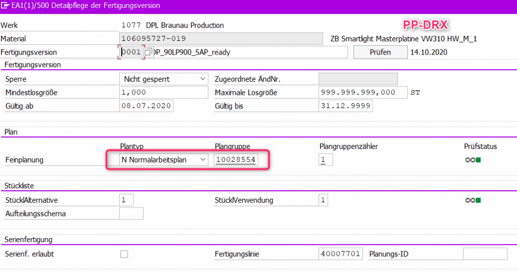Select the empty Aufteilungsschema field
This screenshot has height=273, width=517.
[131, 213]
